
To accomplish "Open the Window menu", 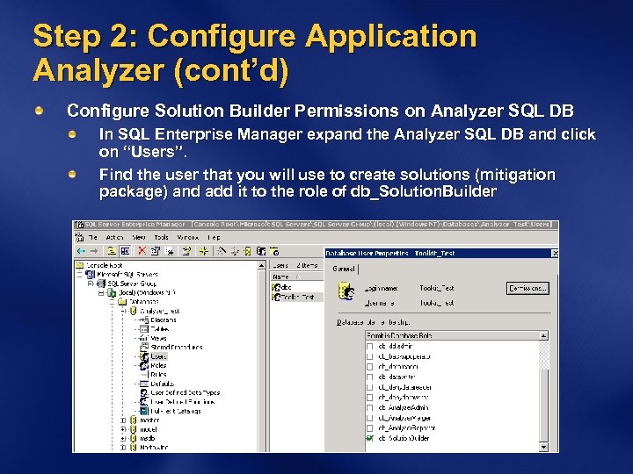I will point(188,237).
